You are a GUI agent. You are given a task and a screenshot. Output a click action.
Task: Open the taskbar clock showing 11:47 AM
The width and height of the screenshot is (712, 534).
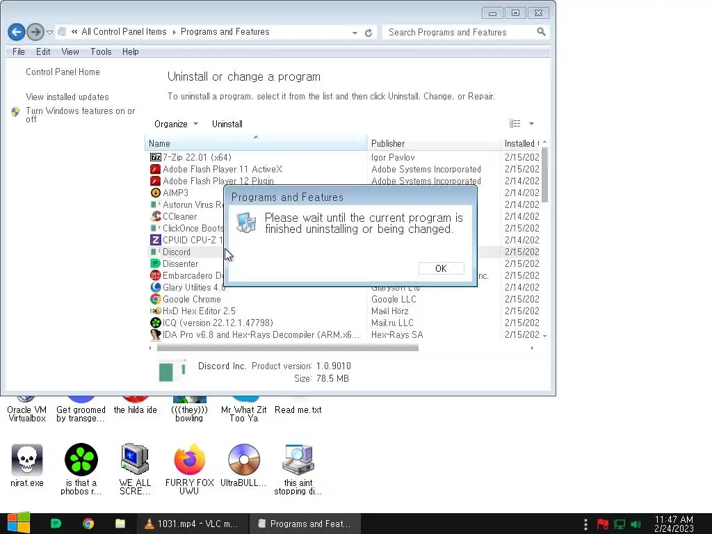click(674, 524)
